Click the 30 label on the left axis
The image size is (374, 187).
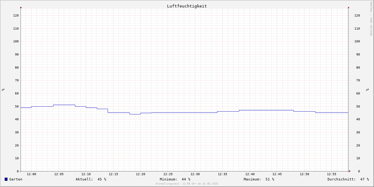pos(17,132)
